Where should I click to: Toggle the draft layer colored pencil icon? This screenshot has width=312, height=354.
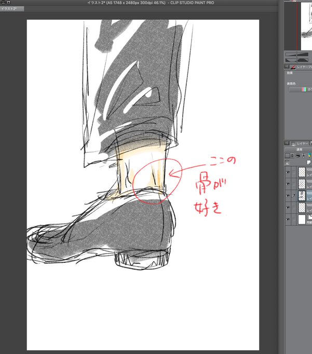pos(309,155)
